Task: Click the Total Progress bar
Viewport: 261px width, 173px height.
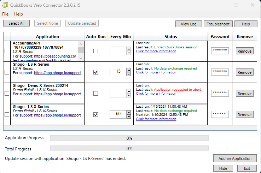Action: 129,148
